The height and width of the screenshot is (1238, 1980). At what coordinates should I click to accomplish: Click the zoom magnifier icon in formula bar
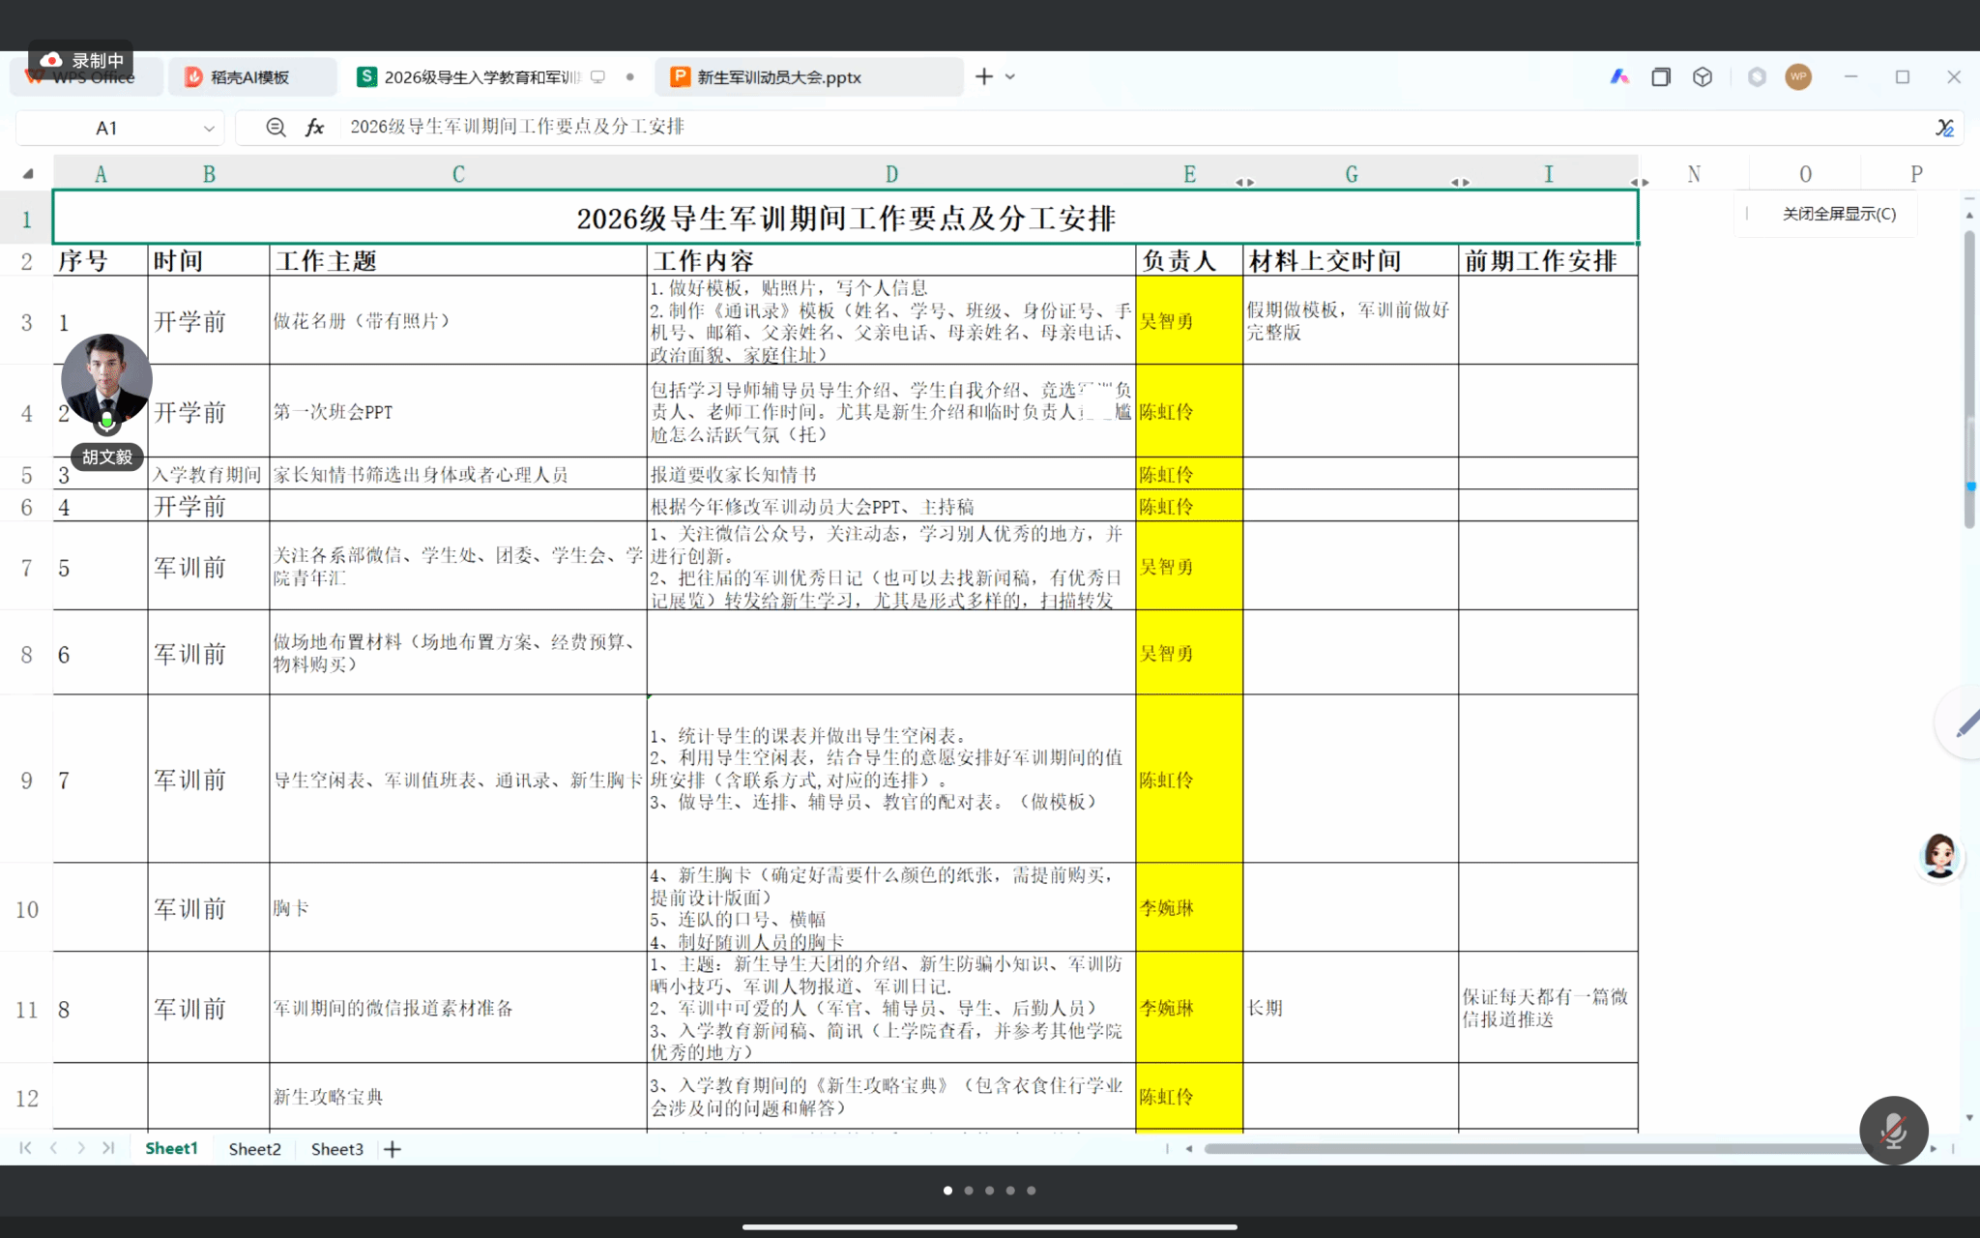point(276,127)
